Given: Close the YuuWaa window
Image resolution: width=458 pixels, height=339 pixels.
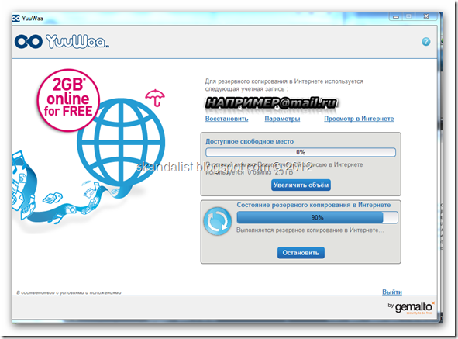Looking at the screenshot, I should [x=426, y=16].
